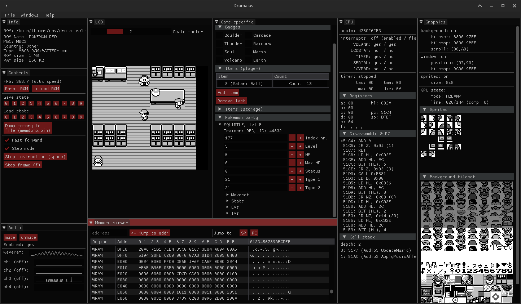Click the Reset ROM button
The width and height of the screenshot is (521, 304).
pyautogui.click(x=16, y=89)
